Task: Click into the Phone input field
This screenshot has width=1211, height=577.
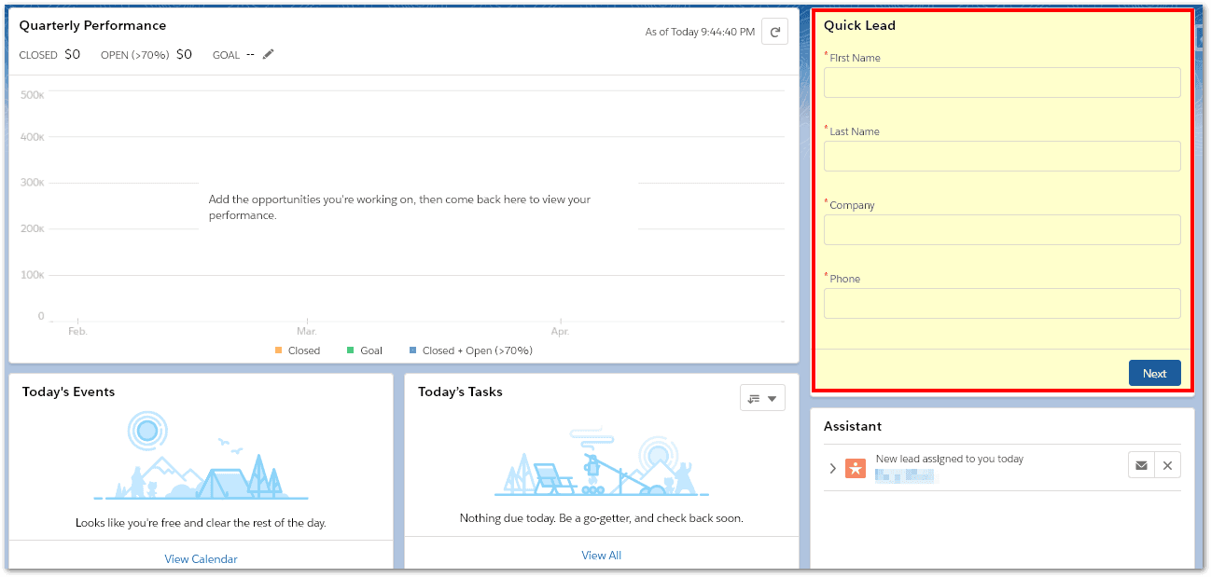Action: pyautogui.click(x=1001, y=304)
